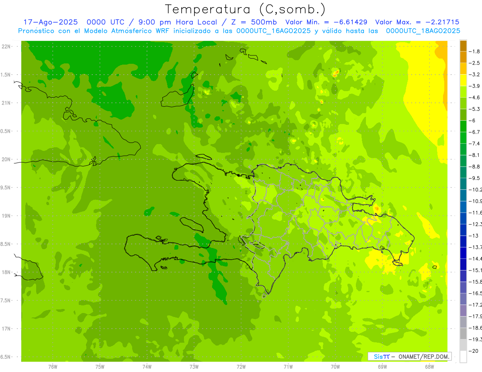482x372 pixels.
Task: Click the "-8.8" colorbar value
Action: [x=475, y=167]
